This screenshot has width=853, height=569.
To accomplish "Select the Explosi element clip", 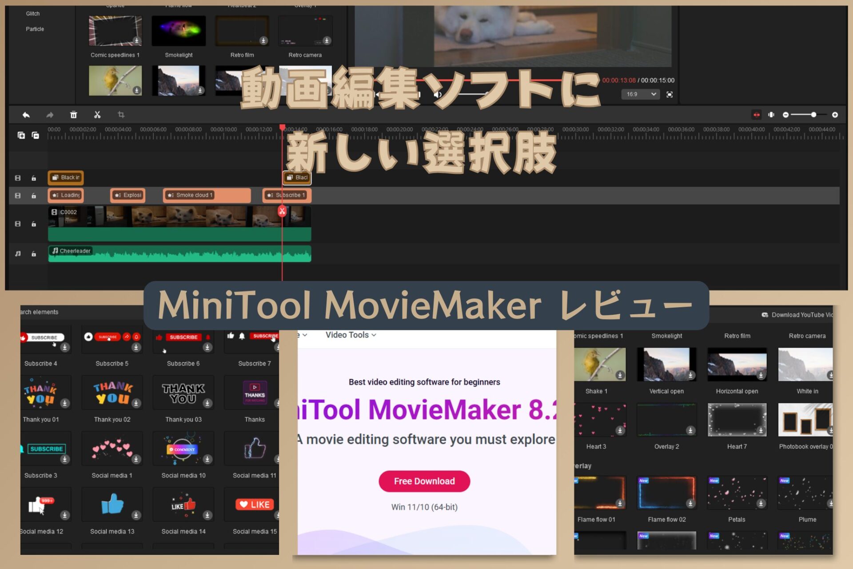I will tap(128, 195).
